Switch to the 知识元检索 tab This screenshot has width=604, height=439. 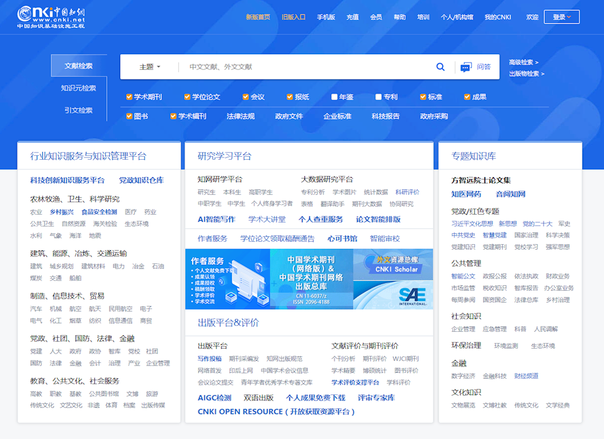click(79, 88)
